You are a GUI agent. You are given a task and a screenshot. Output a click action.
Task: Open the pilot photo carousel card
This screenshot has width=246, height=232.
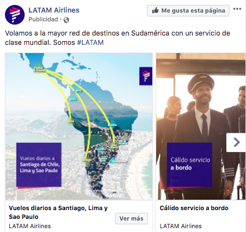pos(201,126)
